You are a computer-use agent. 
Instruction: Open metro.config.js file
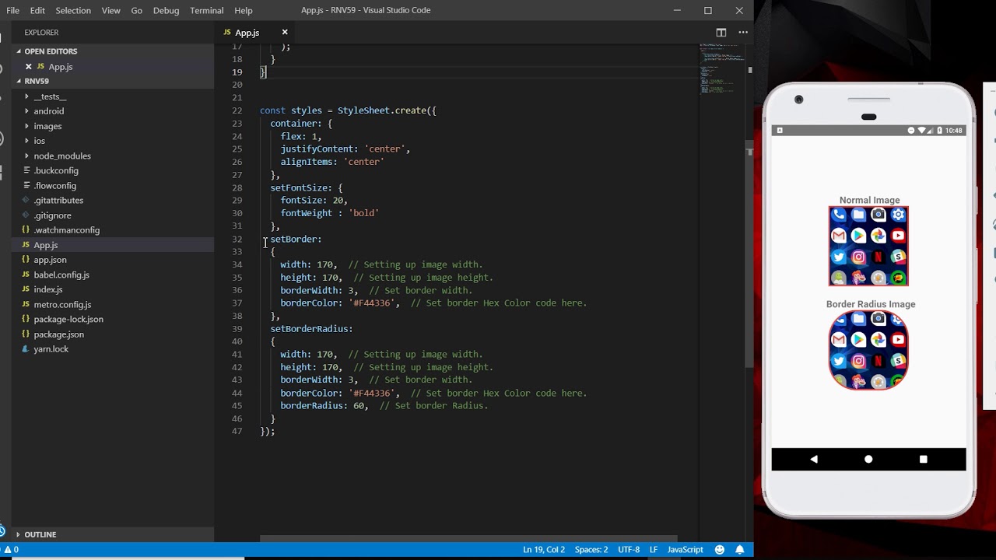pos(62,305)
